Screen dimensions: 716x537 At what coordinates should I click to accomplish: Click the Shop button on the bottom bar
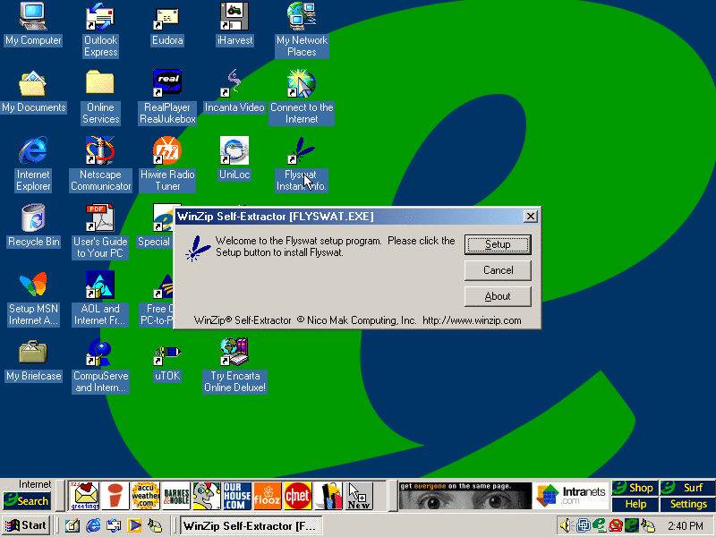635,488
